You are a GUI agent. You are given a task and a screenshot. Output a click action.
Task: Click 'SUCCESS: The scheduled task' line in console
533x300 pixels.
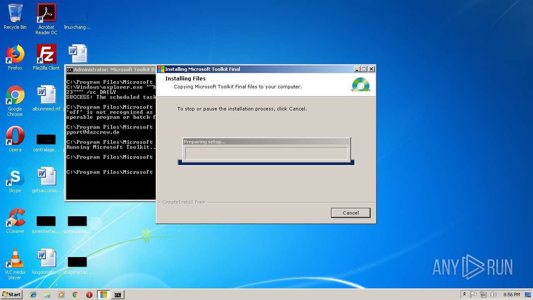click(x=111, y=97)
